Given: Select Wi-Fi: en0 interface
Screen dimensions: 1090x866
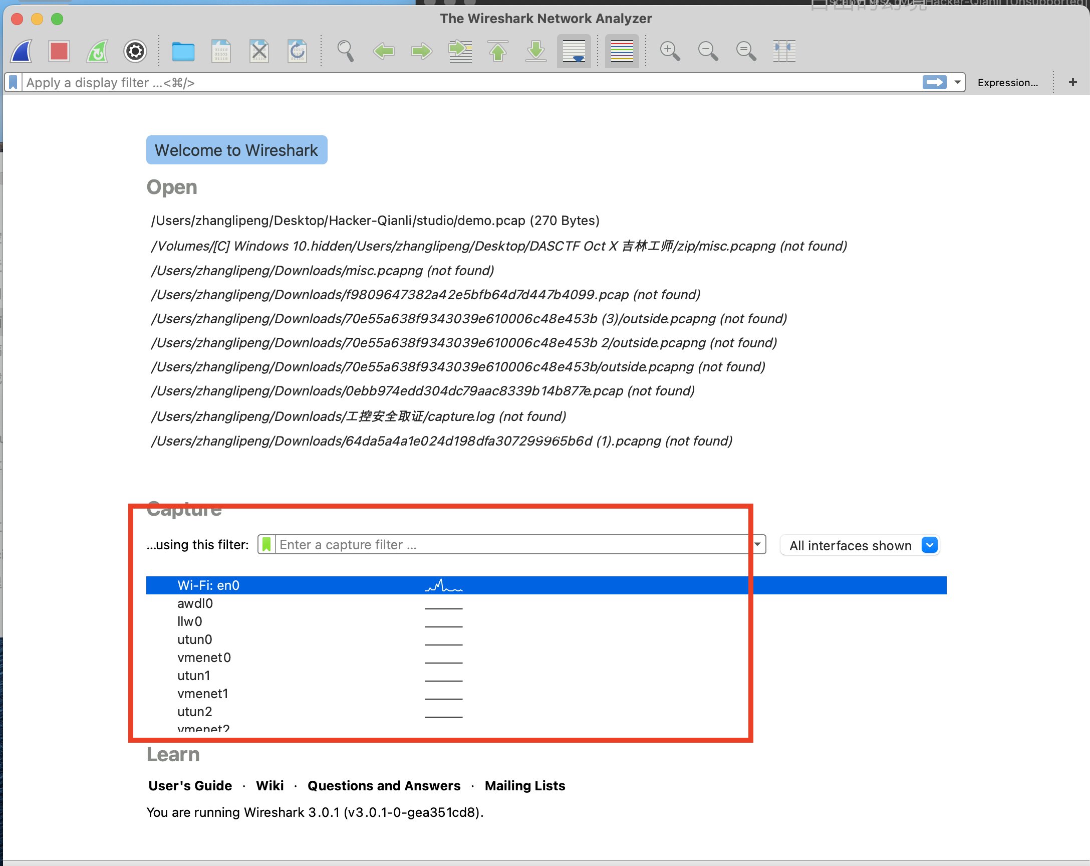Looking at the screenshot, I should (x=546, y=585).
